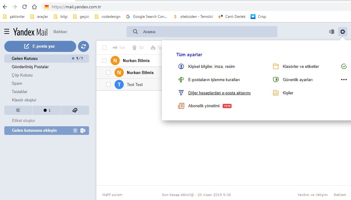Click the security shield icon
The height and width of the screenshot is (200, 351).
click(276, 80)
